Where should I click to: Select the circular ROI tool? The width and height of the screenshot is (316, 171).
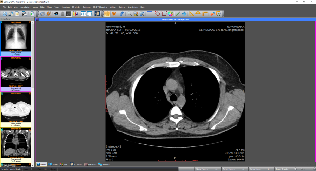click(158, 14)
